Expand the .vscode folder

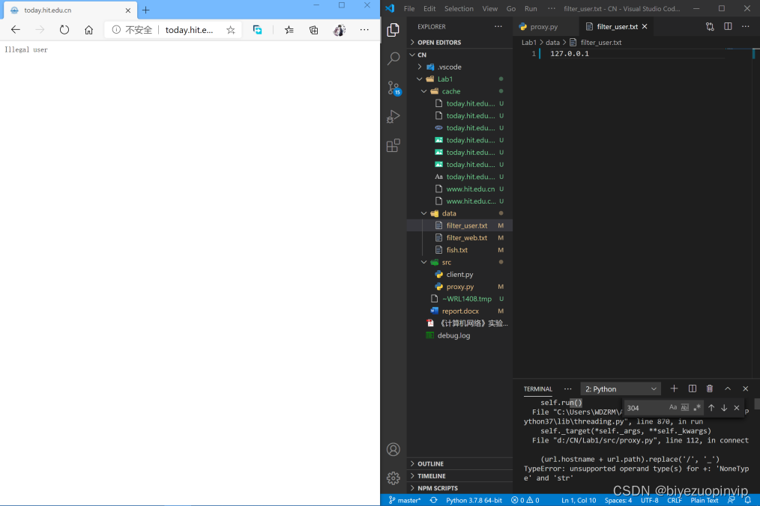pyautogui.click(x=459, y=67)
